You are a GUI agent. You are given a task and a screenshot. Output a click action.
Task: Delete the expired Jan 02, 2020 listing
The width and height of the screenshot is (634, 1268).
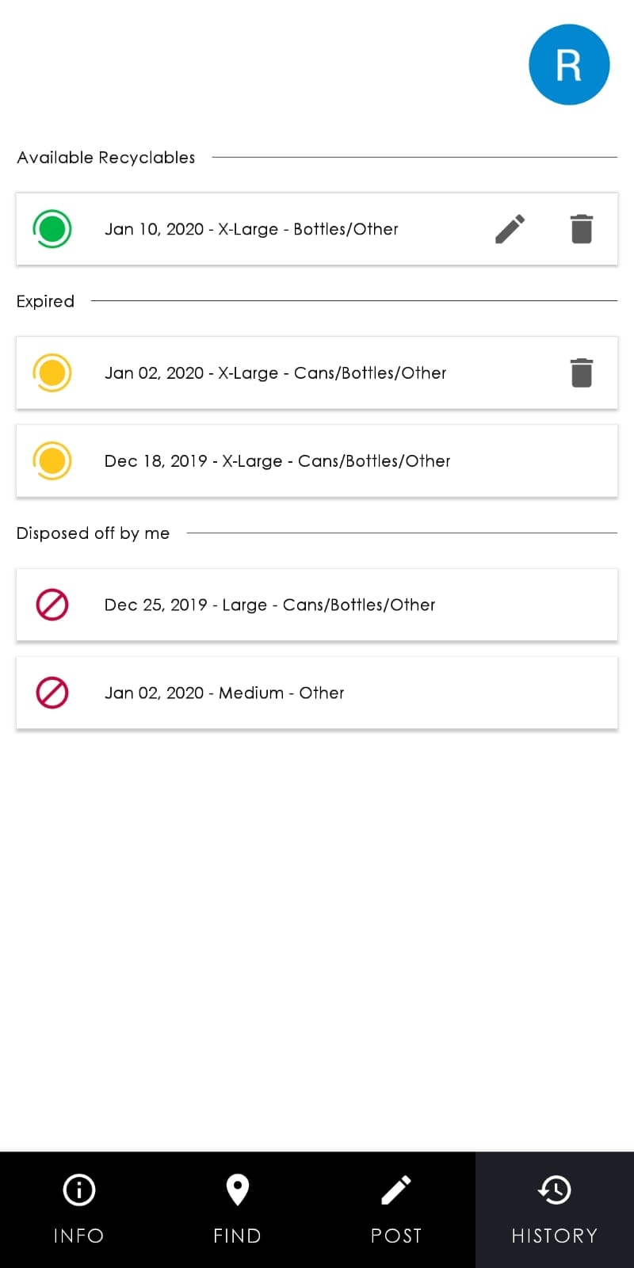pos(582,372)
